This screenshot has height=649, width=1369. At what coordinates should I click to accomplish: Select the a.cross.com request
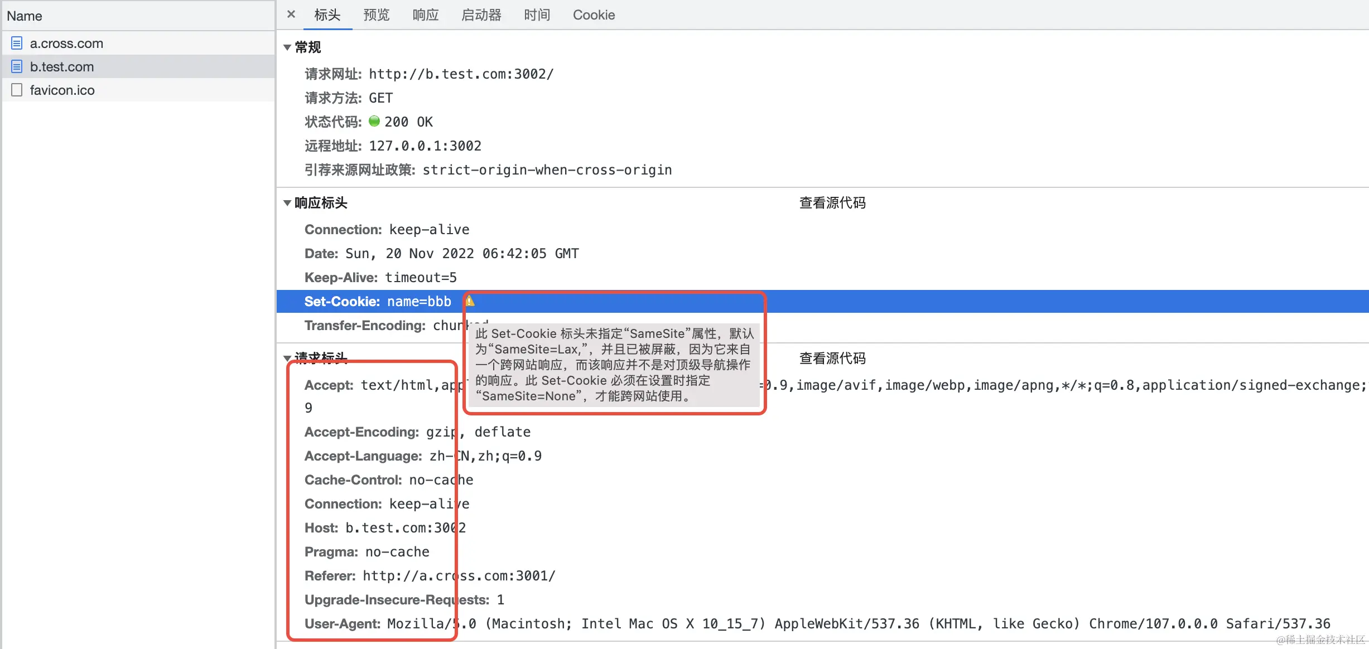pyautogui.click(x=67, y=43)
